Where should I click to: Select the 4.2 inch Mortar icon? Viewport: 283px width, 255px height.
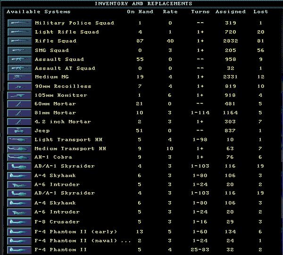pyautogui.click(x=19, y=122)
